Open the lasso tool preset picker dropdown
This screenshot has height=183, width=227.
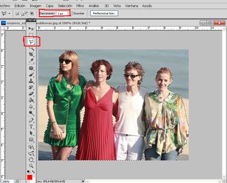(10, 14)
